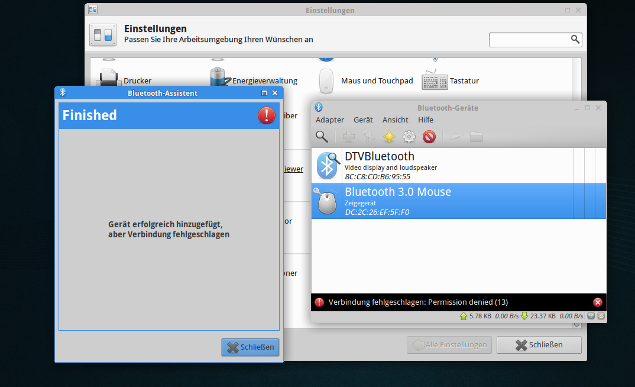Click the search magnifier in Einstellungen window
The height and width of the screenshot is (387, 635).
click(575, 39)
